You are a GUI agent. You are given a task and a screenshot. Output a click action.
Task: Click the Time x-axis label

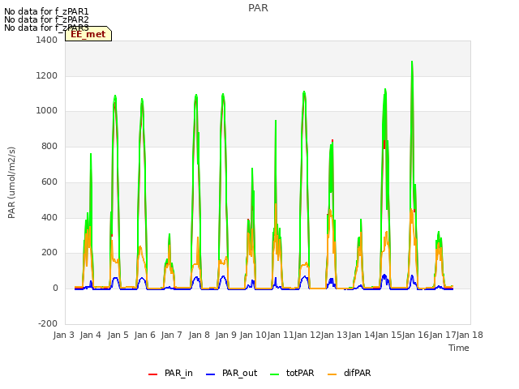coord(459,348)
